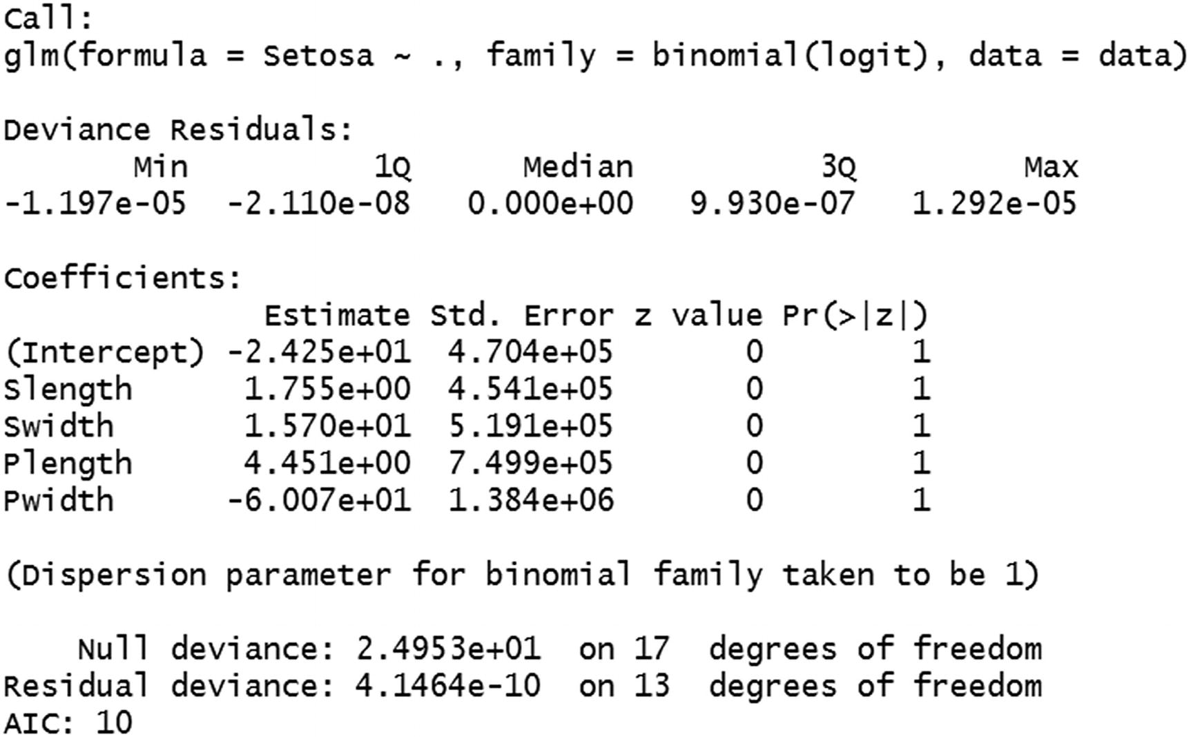
Task: Click the Null deviance value 2.4953e+01
Action: coord(449,649)
